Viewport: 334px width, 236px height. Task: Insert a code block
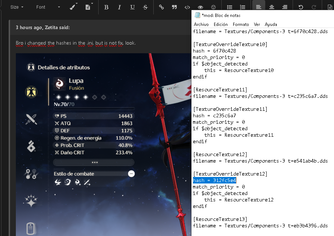click(187, 7)
